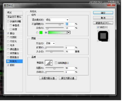Click the 扩展 spread value field
The image size is (123, 101).
coord(70,48)
